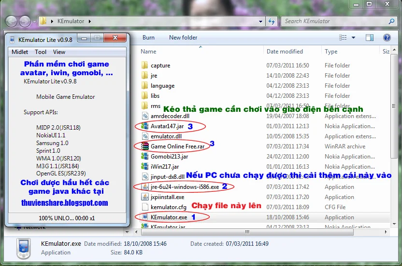This screenshot has height=266, width=402.
Task: Click WinRAR archive type text
Action: point(345,146)
